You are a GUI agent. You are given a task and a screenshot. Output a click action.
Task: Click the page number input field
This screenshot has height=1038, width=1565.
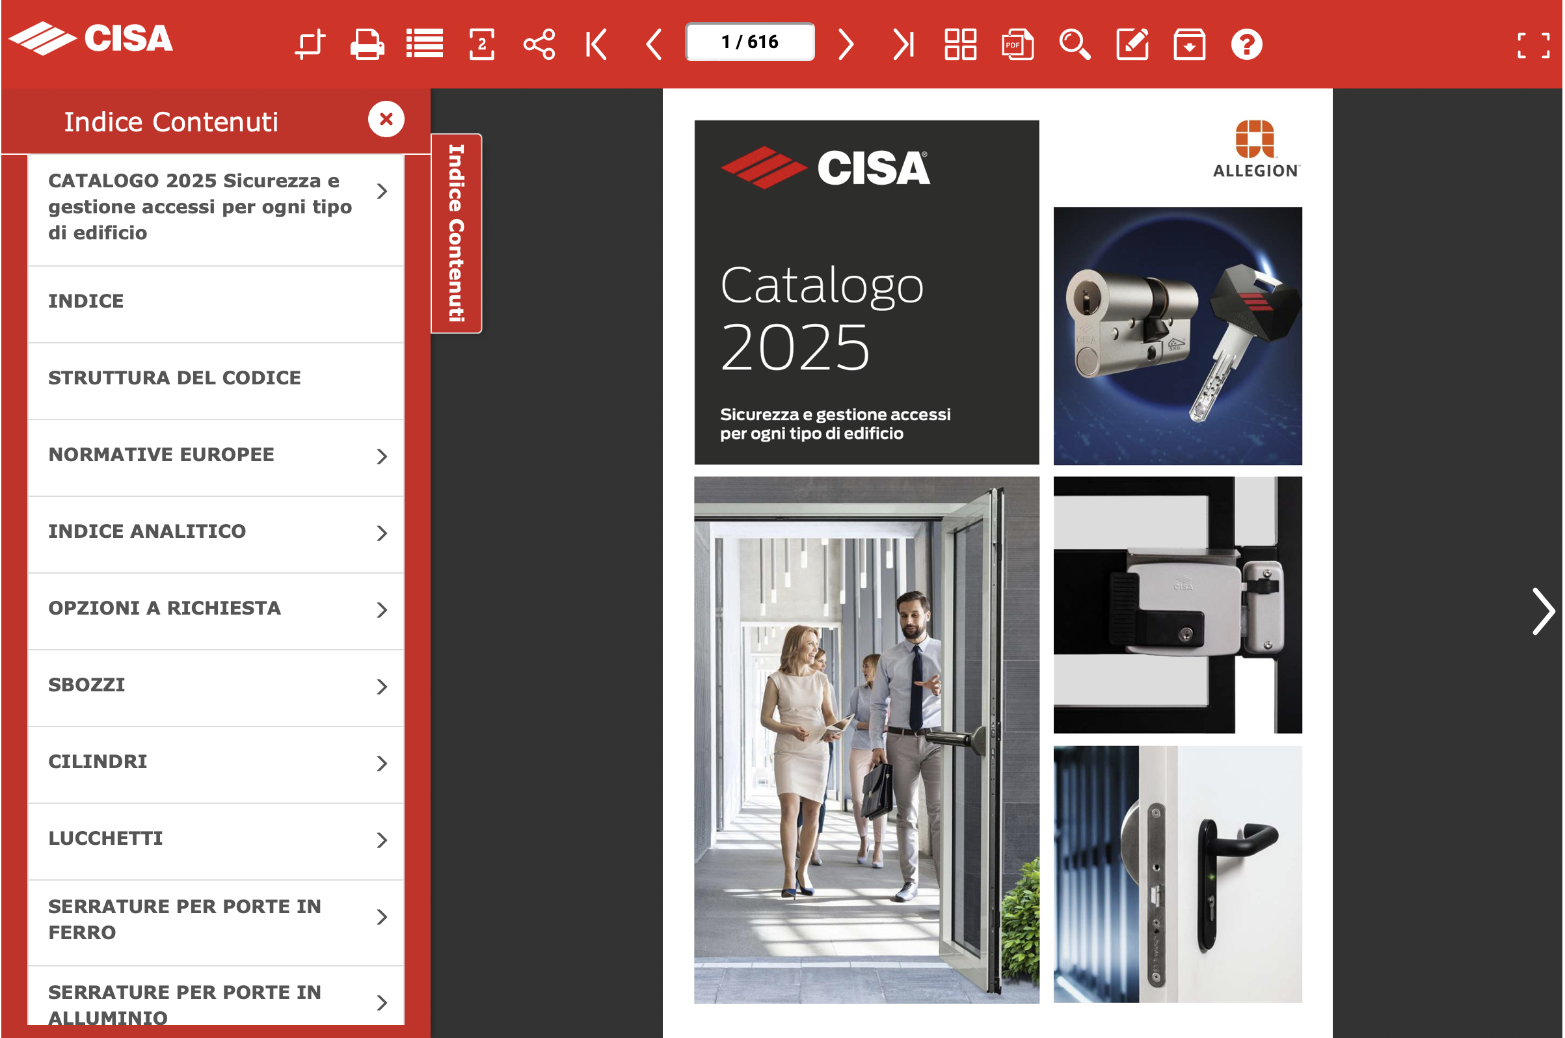750,42
